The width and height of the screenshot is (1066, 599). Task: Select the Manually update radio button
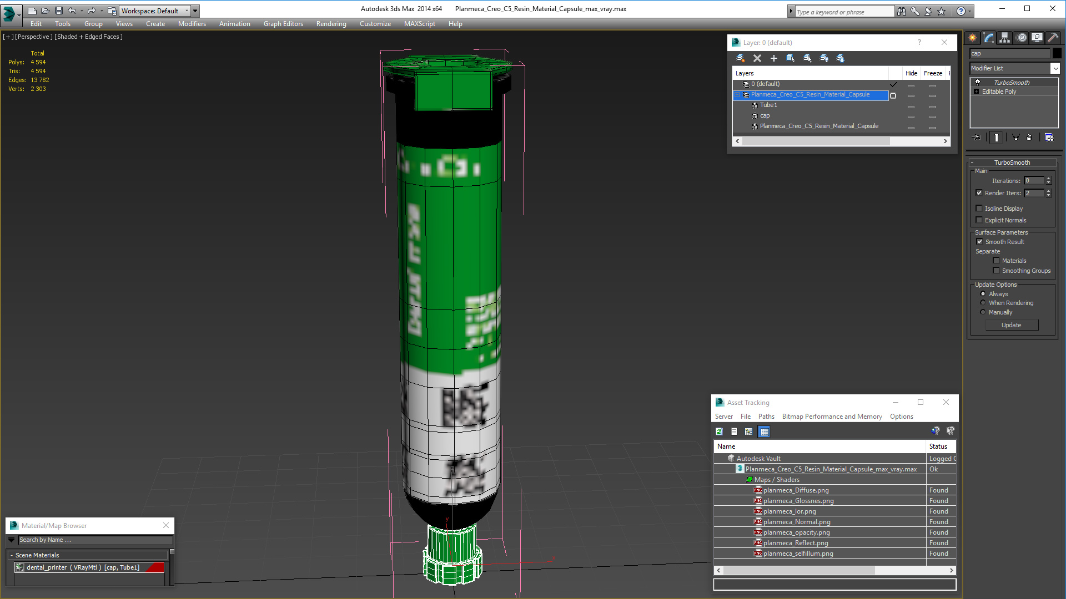983,312
